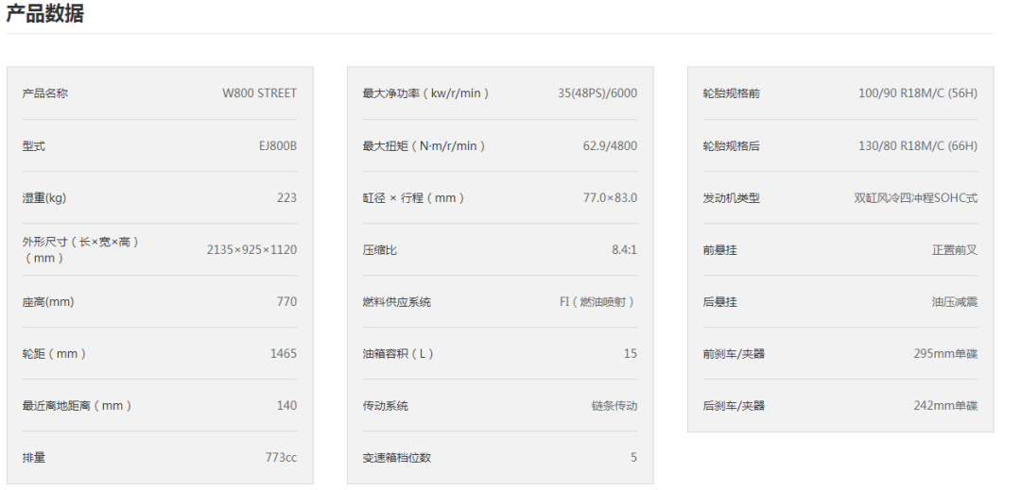Select the 变速箱档位数 label
The width and height of the screenshot is (1021, 490).
click(x=397, y=457)
